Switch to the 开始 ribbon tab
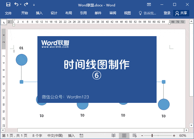This screenshot has width=194, height=139. tap(24, 13)
